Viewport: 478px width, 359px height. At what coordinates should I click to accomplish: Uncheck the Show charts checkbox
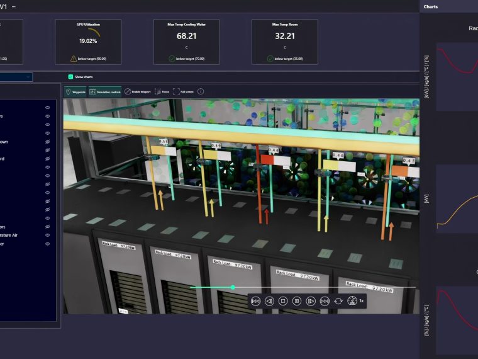coord(70,77)
